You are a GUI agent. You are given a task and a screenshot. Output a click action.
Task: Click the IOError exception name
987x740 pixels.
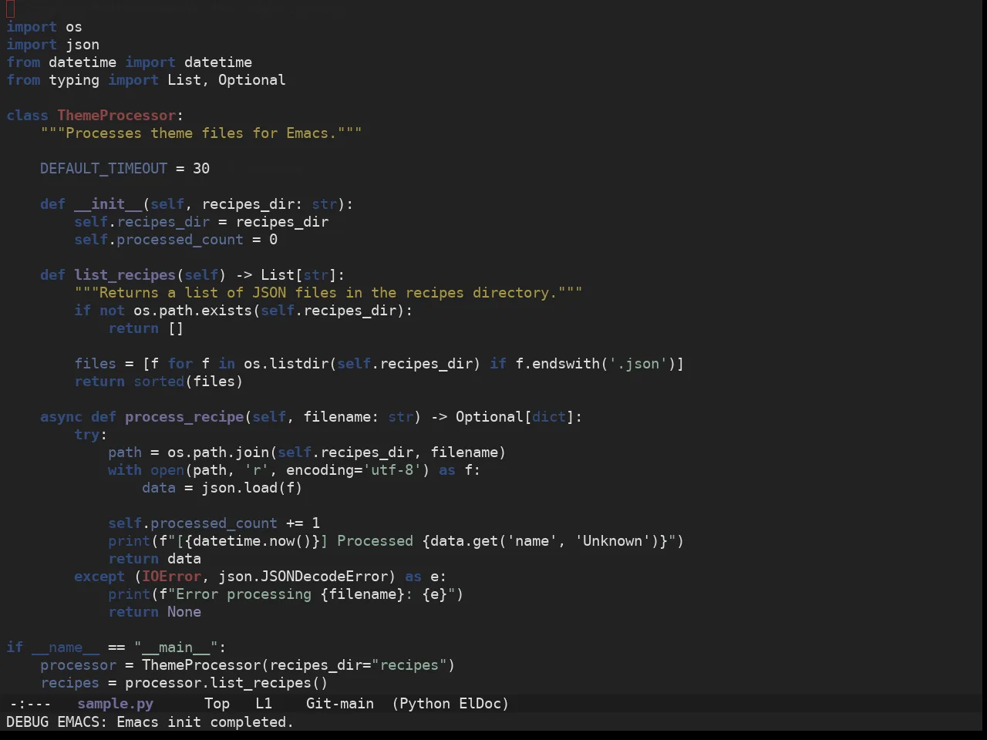pos(171,577)
